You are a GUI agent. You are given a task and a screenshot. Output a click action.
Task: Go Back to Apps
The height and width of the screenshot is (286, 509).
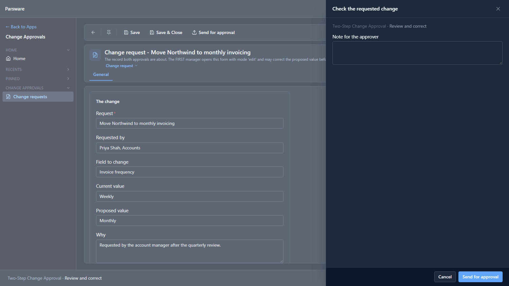tap(21, 27)
